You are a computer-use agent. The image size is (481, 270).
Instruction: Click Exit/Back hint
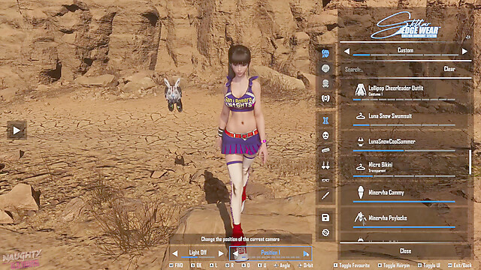[x=460, y=265]
